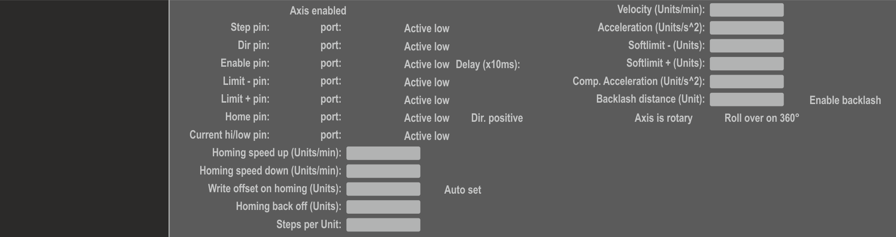Select the Steps per Unit input field
The height and width of the screenshot is (237, 896).
click(x=383, y=225)
